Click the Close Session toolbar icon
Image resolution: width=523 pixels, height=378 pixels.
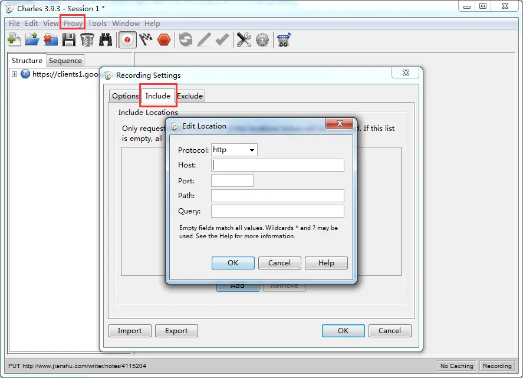(50, 40)
